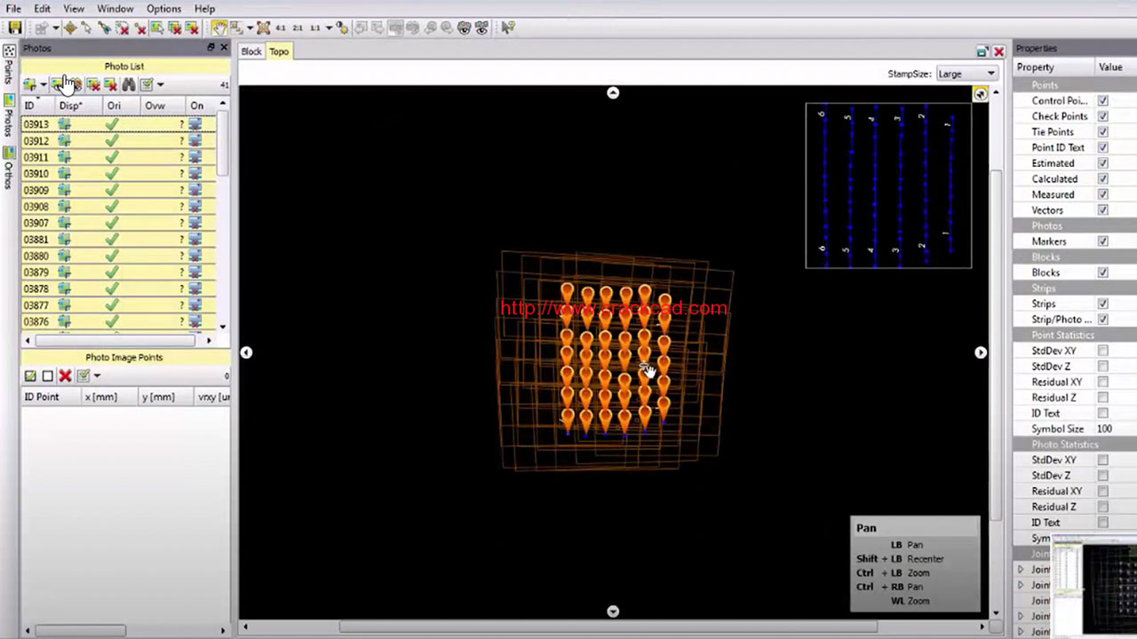
Task: Disable the Vectors checkbox in Properties
Action: (x=1102, y=210)
